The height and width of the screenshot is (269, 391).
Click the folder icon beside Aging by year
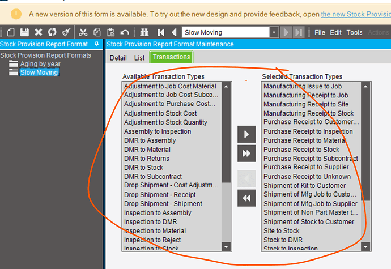(13, 64)
